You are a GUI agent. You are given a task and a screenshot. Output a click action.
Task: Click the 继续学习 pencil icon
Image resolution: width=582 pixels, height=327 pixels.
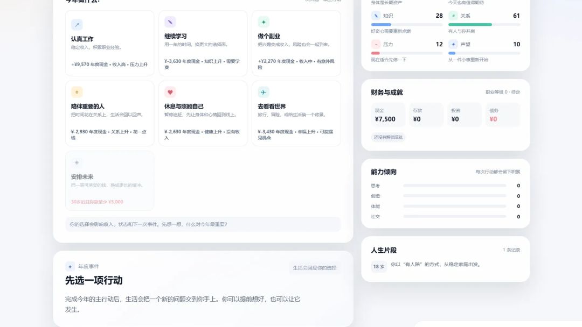tap(170, 22)
